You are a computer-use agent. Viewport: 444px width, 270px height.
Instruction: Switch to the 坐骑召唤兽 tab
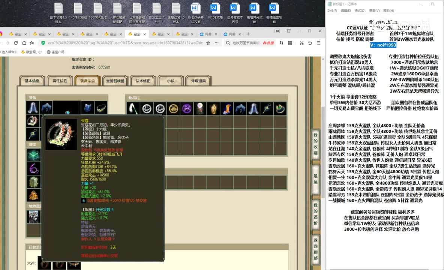pyautogui.click(x=115, y=81)
